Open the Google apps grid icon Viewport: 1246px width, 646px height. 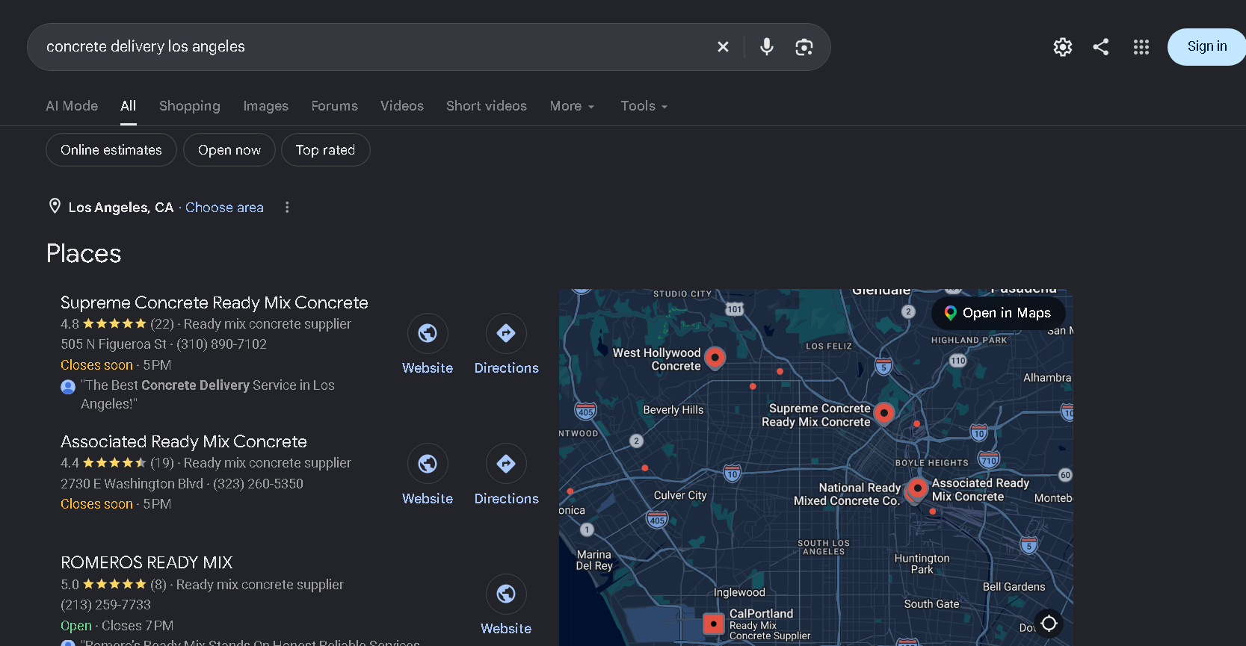(1141, 47)
